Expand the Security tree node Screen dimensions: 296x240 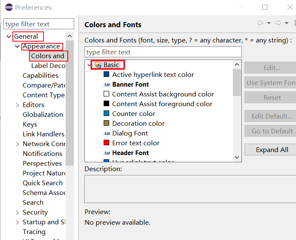point(17,212)
